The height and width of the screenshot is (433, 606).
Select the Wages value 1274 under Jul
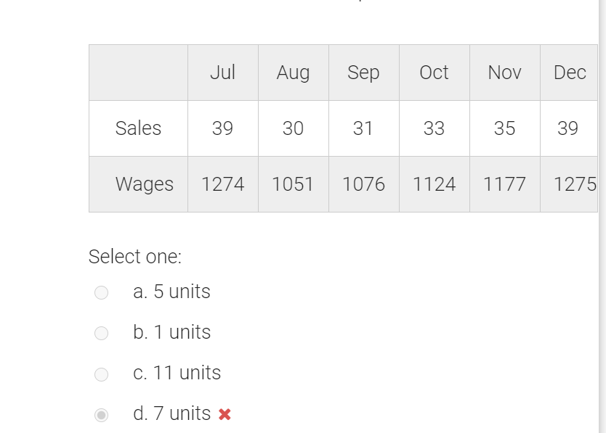[x=223, y=184]
